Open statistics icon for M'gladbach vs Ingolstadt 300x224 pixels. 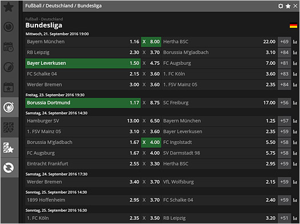click(295, 142)
